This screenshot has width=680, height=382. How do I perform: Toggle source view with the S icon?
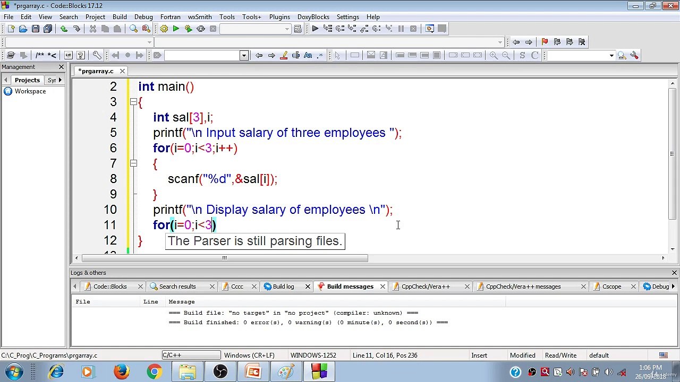[522, 55]
